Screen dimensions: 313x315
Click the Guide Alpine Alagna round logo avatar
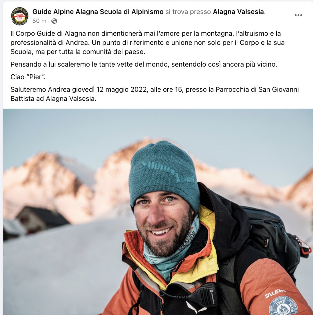19,16
